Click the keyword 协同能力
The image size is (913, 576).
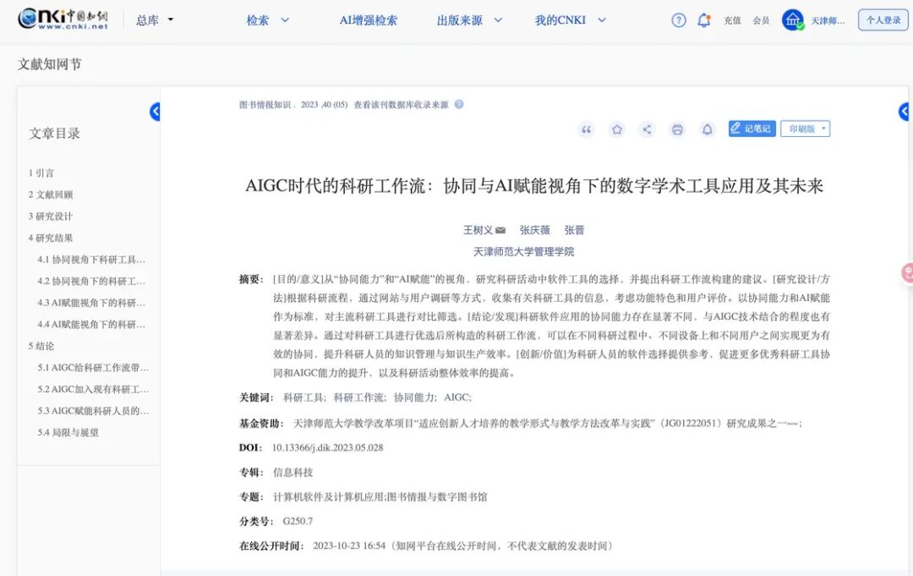point(415,398)
